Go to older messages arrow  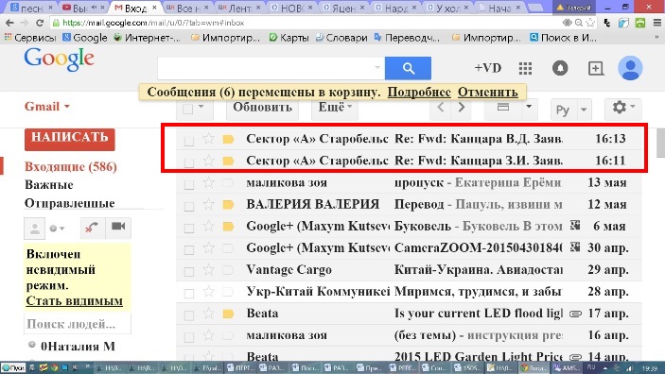click(x=462, y=108)
